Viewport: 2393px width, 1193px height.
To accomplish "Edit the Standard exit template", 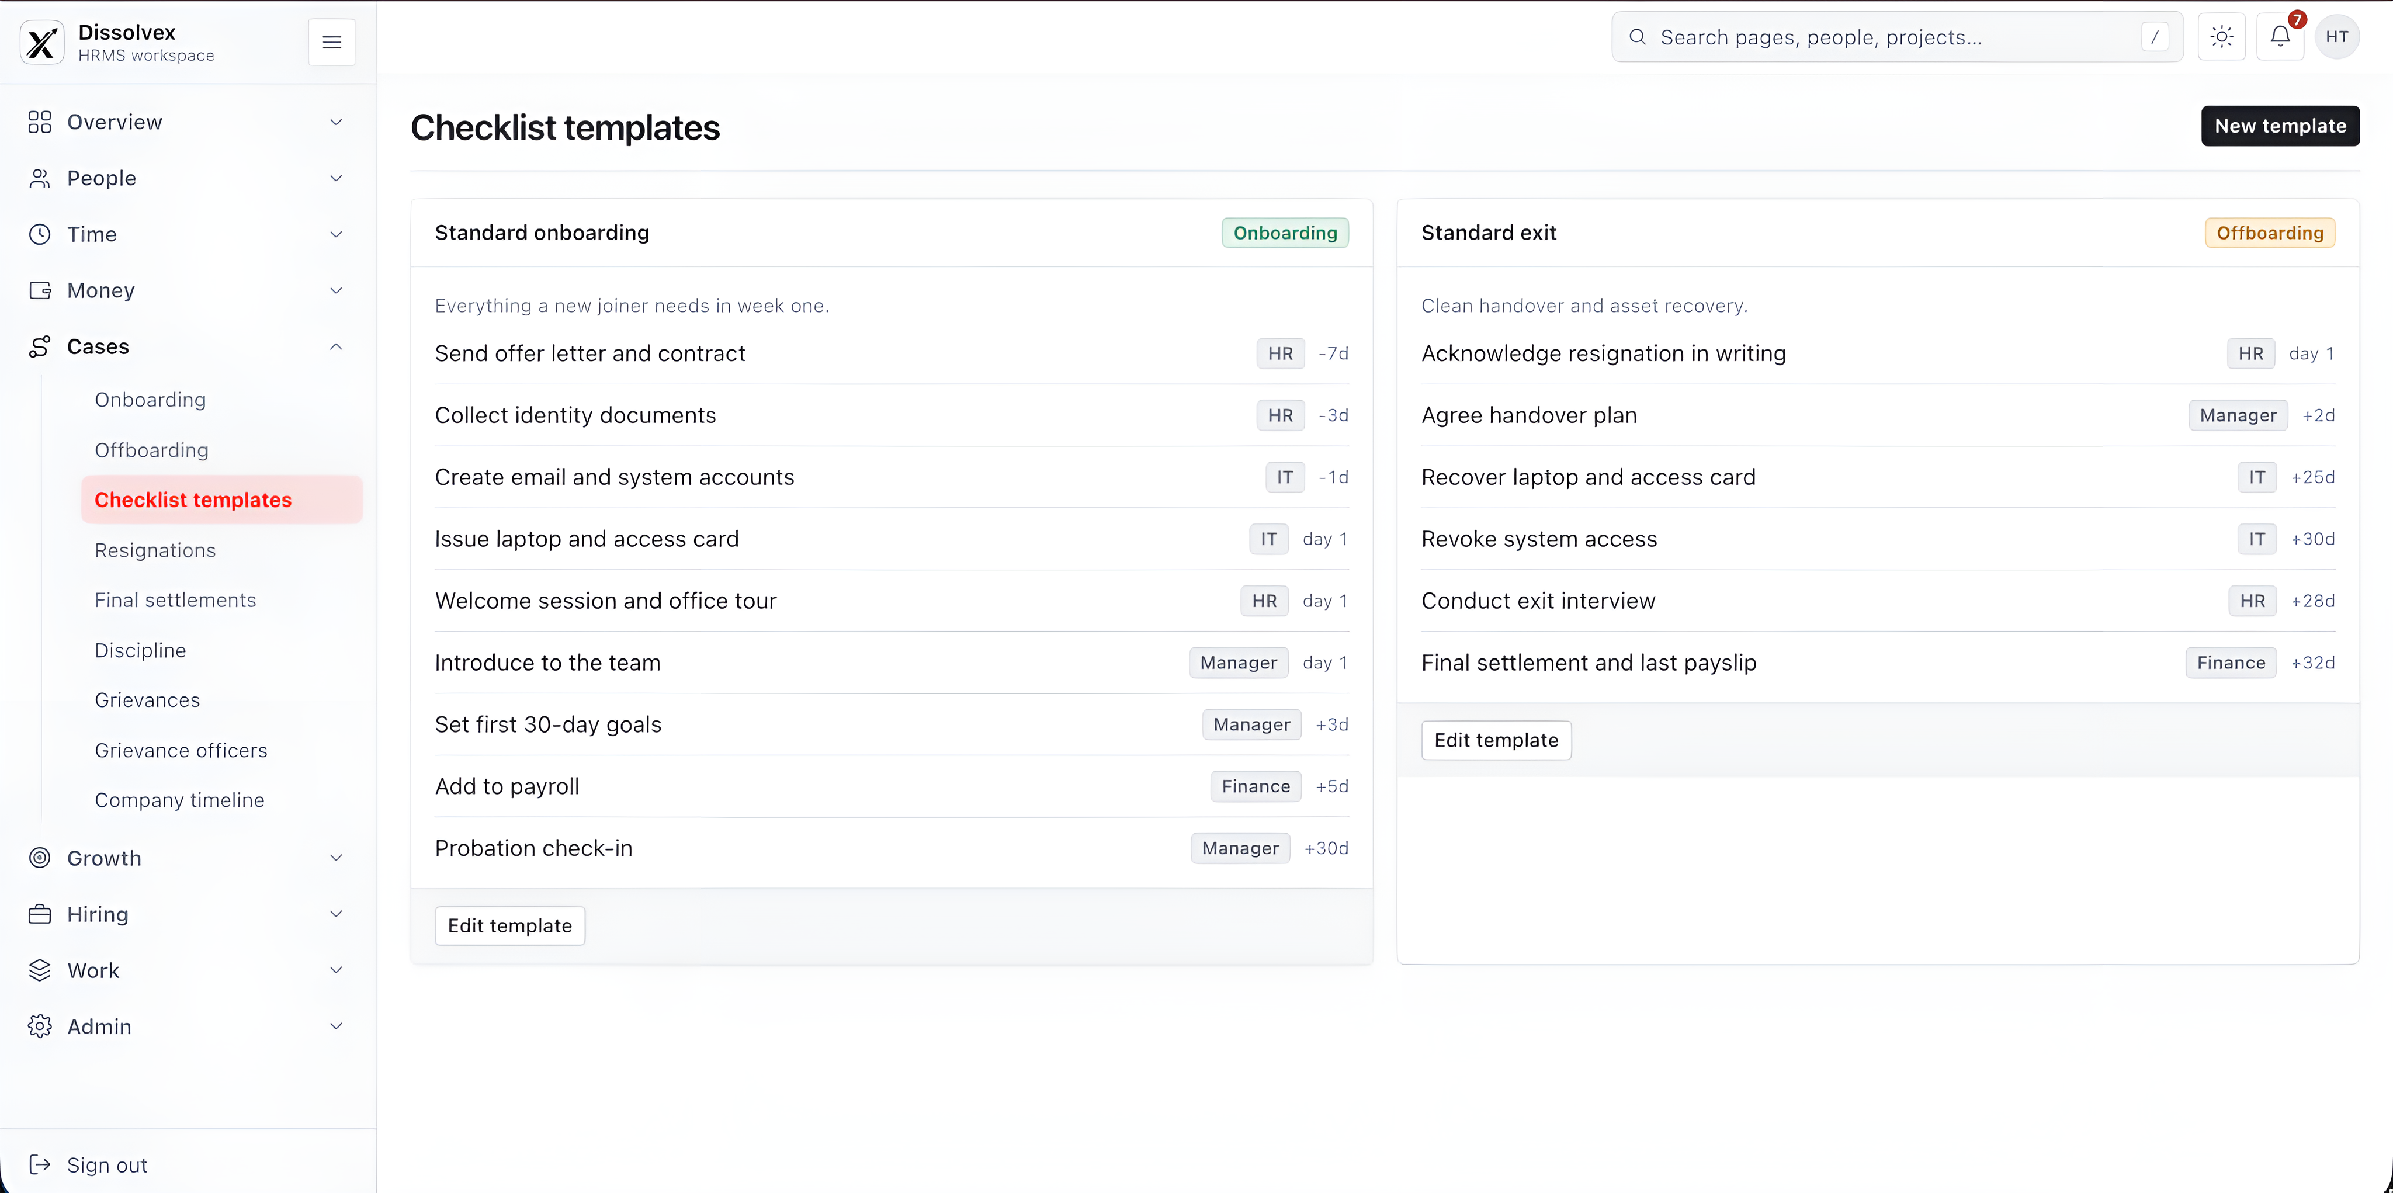I will point(1496,740).
